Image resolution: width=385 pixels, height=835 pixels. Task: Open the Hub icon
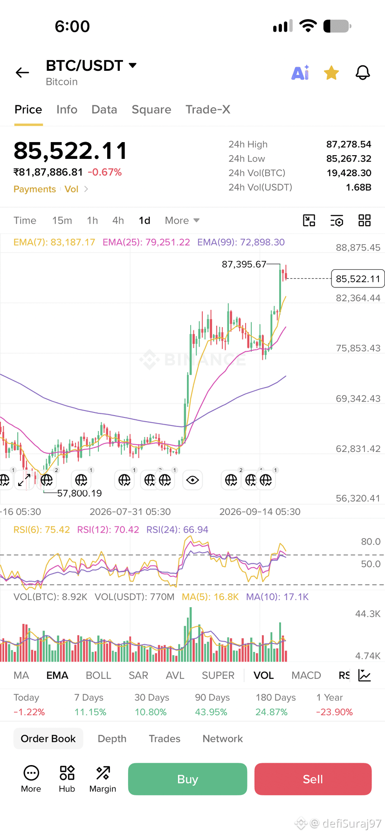[x=67, y=779]
